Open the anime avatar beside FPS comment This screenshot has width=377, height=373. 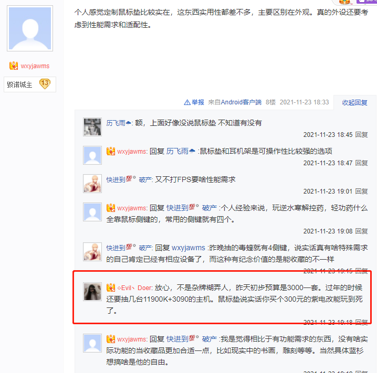(x=92, y=184)
